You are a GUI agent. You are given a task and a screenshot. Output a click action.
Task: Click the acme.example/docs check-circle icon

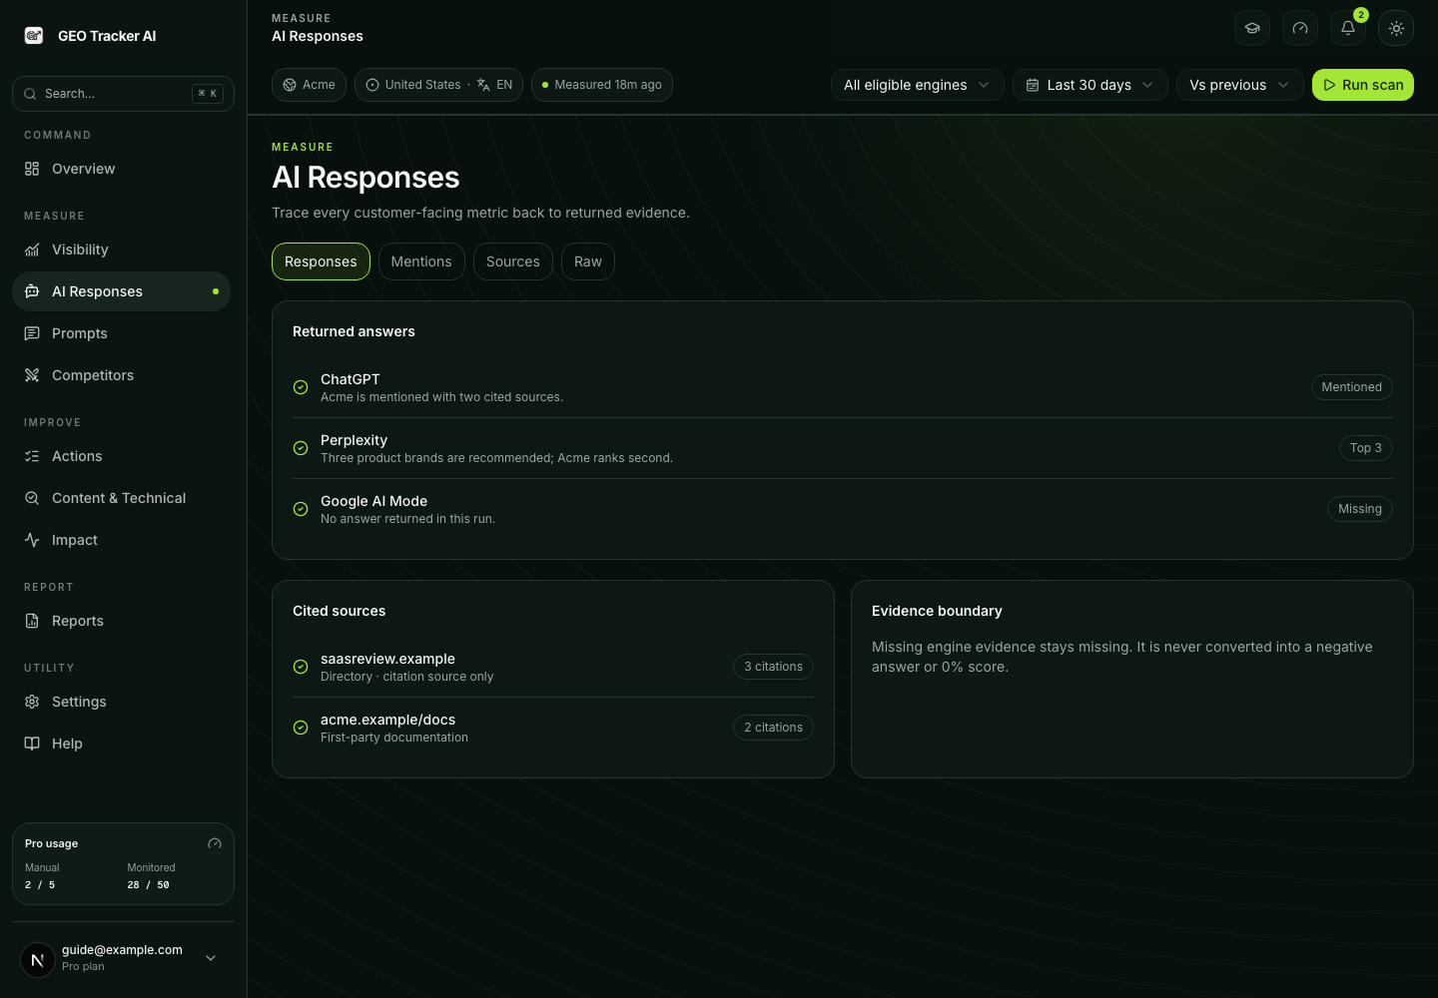[x=301, y=728]
